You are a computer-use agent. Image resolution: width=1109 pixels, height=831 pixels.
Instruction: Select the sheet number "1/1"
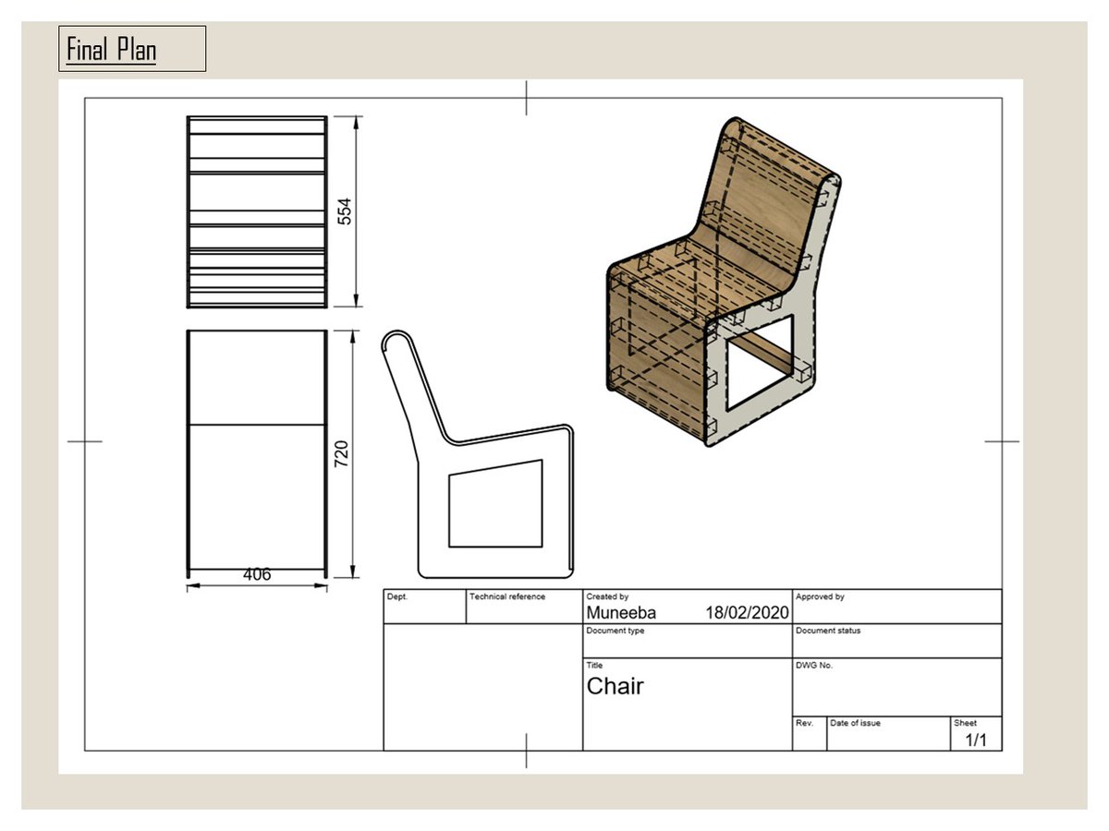(x=976, y=741)
